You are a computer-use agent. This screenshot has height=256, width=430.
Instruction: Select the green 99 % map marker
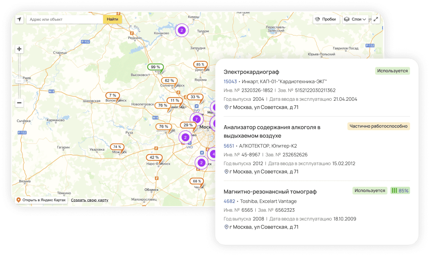(156, 67)
